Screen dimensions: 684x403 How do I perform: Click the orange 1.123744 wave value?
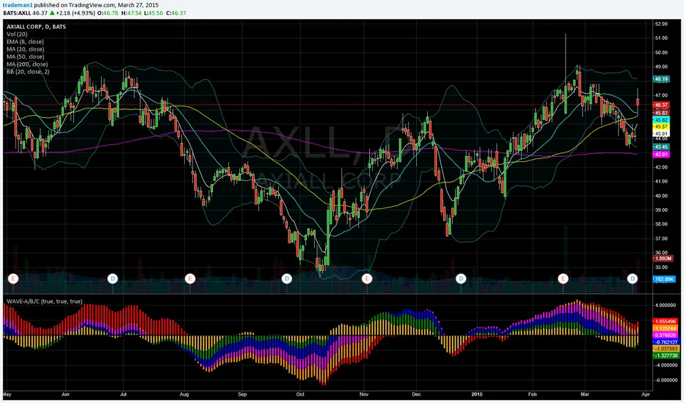pos(666,328)
